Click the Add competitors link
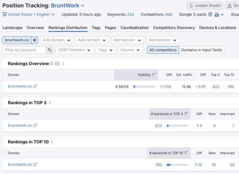 [169, 15]
